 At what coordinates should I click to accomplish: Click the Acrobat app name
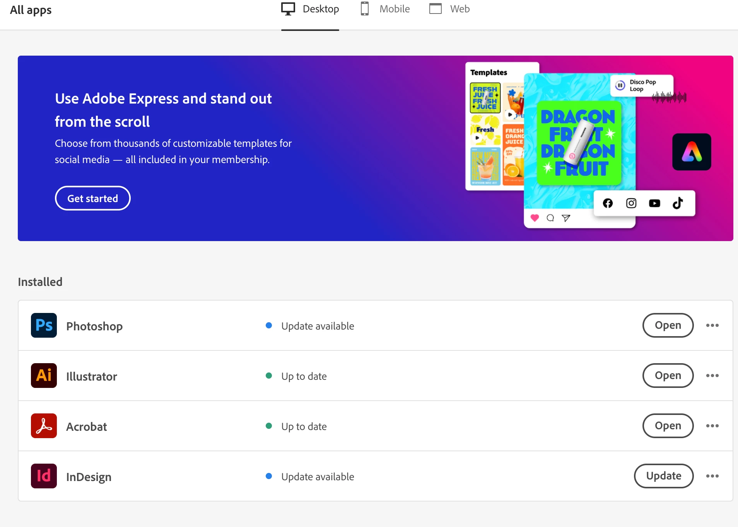(87, 427)
